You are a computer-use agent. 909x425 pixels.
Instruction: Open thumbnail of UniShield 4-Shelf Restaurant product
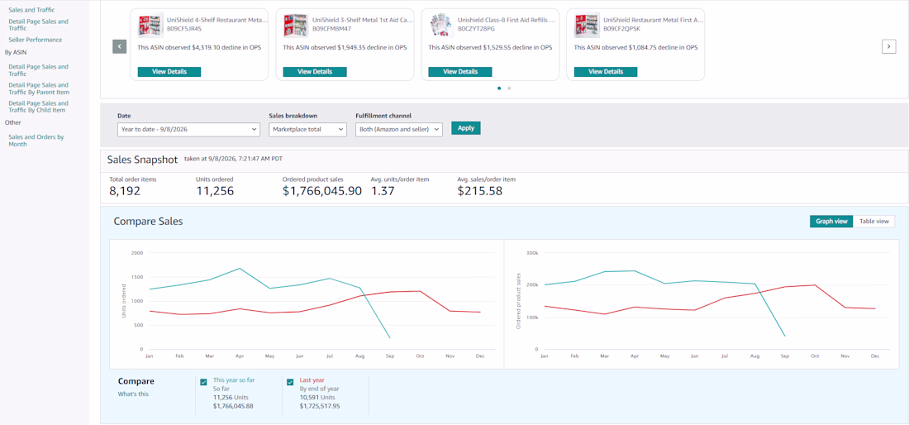[x=150, y=26]
